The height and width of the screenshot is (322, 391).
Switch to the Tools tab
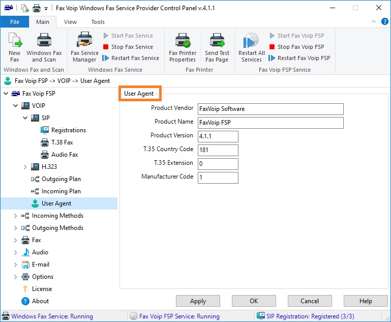[98, 22]
